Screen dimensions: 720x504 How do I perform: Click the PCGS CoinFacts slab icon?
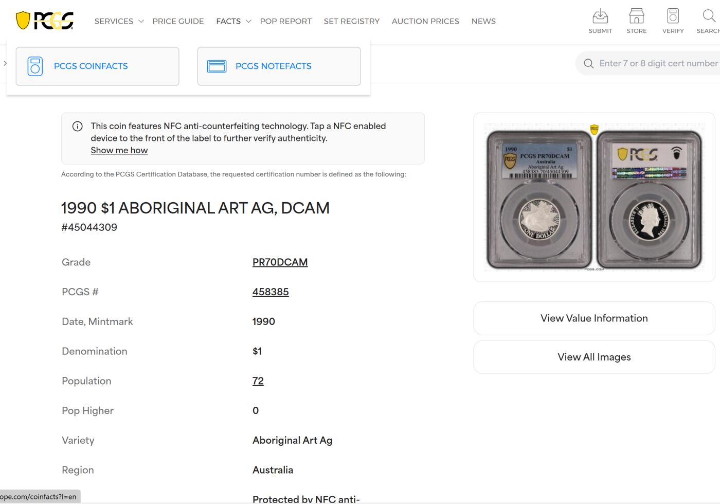[35, 66]
